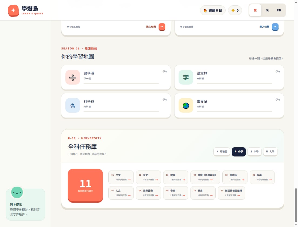298x227 pixels.
Task: Click the green smiley mascot face
Action: [17, 192]
